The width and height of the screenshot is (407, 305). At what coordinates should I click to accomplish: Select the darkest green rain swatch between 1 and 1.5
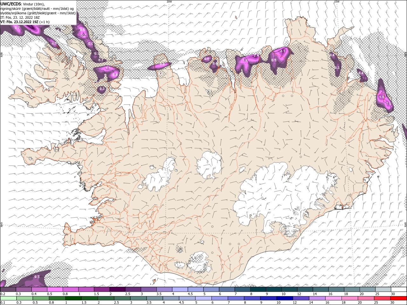73,298
